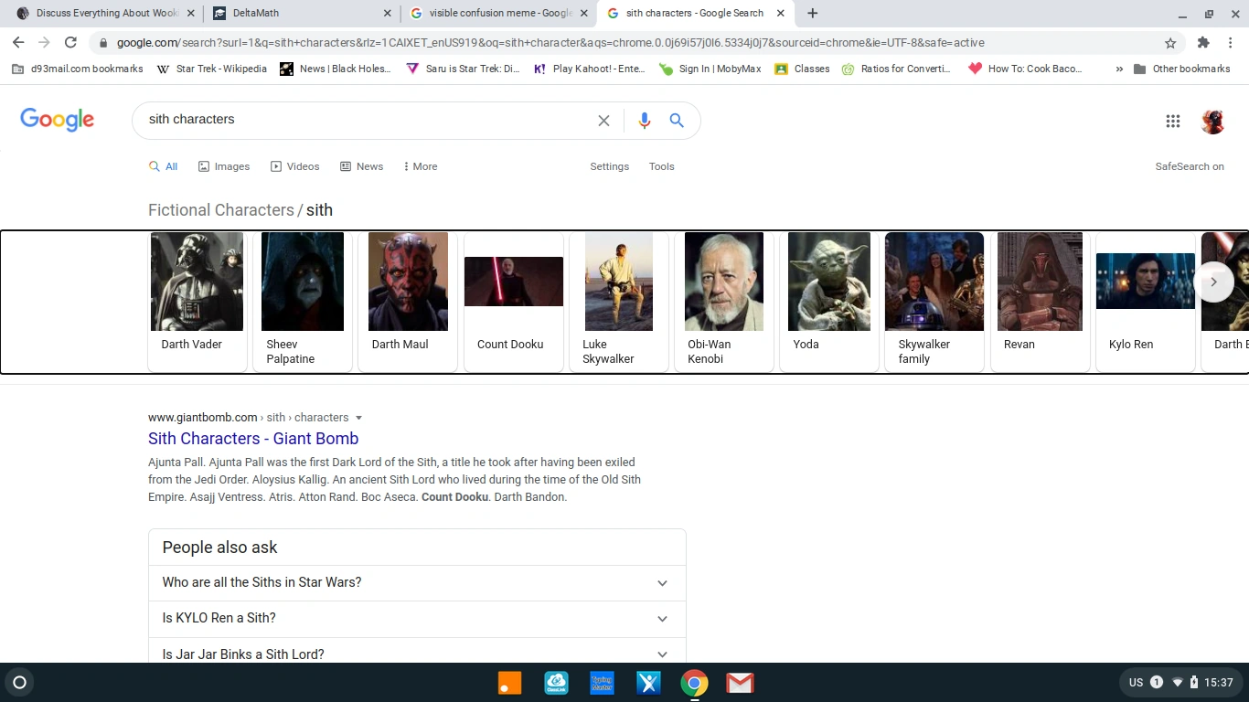Expand the question "Is KYLO Ren a Sith?"
The image size is (1249, 702).
point(416,618)
